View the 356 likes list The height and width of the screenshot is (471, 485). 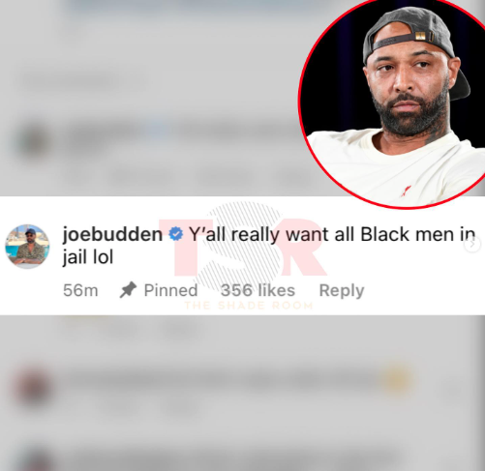pyautogui.click(x=258, y=290)
